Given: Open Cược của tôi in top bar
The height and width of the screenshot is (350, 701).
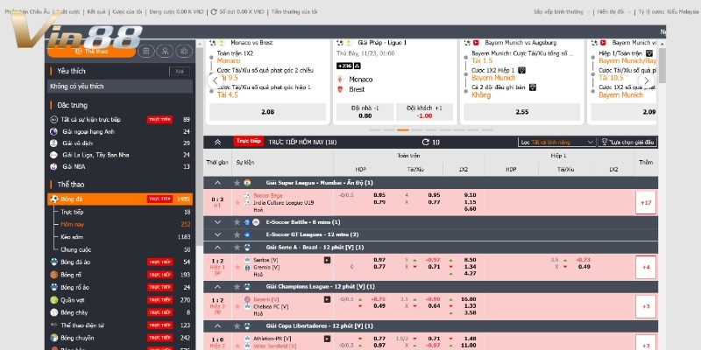Looking at the screenshot, I should (x=127, y=12).
